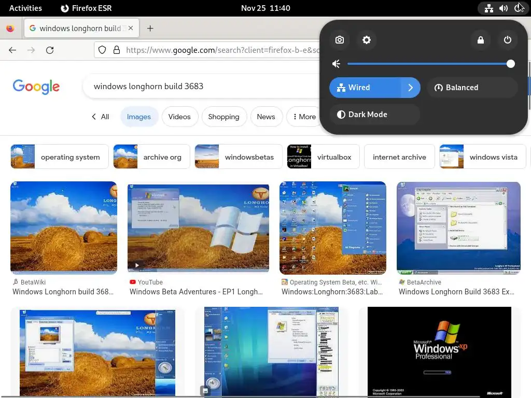Expand Wired network options arrow
The height and width of the screenshot is (398, 531).
411,88
